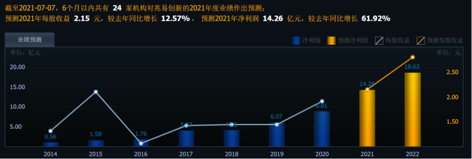
Task: Click the 2022 forecast EPS data point
Action: tap(413, 57)
